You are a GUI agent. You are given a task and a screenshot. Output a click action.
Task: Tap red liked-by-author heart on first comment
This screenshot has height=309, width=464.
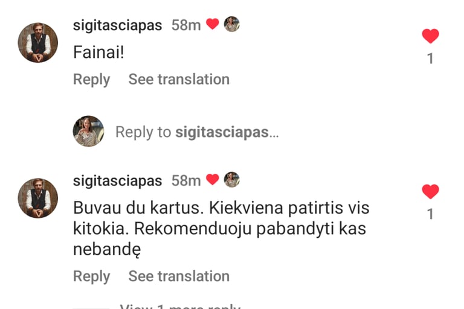(213, 24)
